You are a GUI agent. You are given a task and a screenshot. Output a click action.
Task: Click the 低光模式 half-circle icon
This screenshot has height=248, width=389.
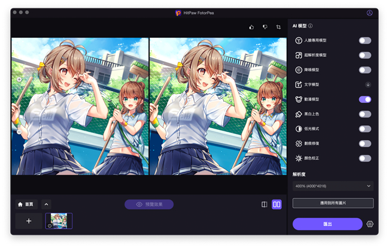[x=299, y=129]
